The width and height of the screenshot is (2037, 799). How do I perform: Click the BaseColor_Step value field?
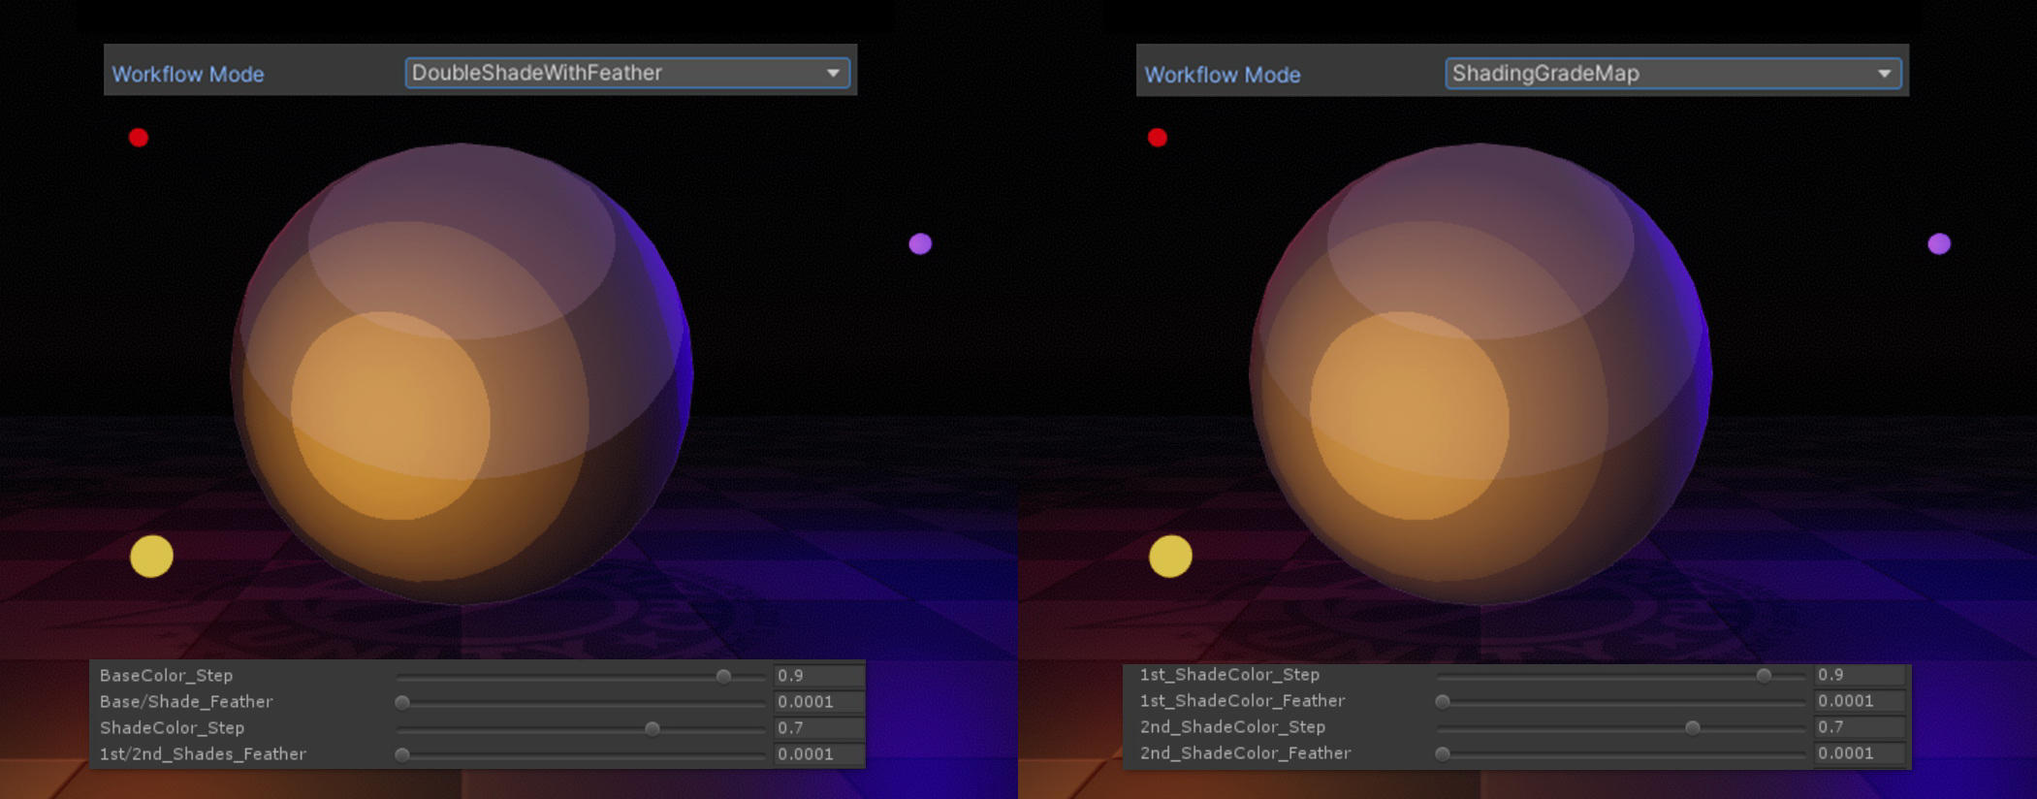pos(817,676)
